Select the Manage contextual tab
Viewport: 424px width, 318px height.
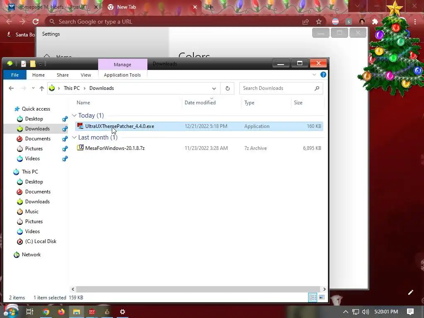click(123, 64)
